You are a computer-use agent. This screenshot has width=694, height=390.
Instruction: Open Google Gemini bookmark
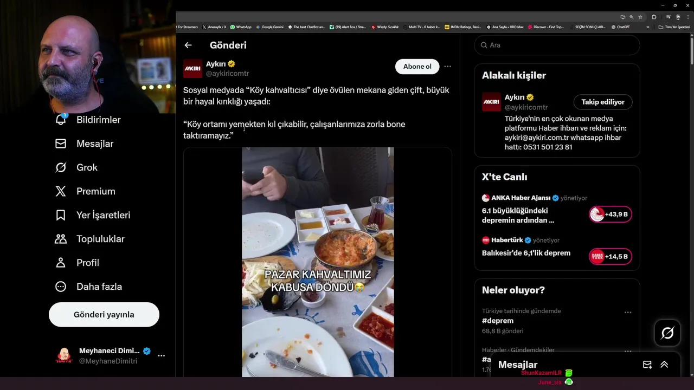click(x=269, y=27)
